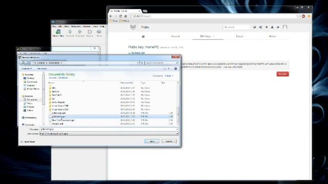Reload the page in the browser
328x184 pixels.
121,16
